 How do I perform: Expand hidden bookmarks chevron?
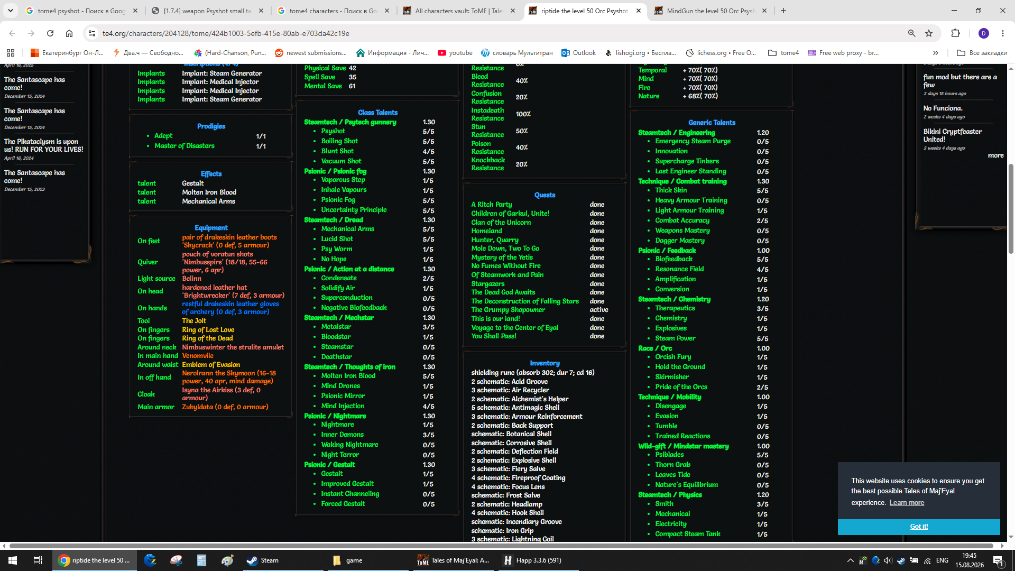936,53
